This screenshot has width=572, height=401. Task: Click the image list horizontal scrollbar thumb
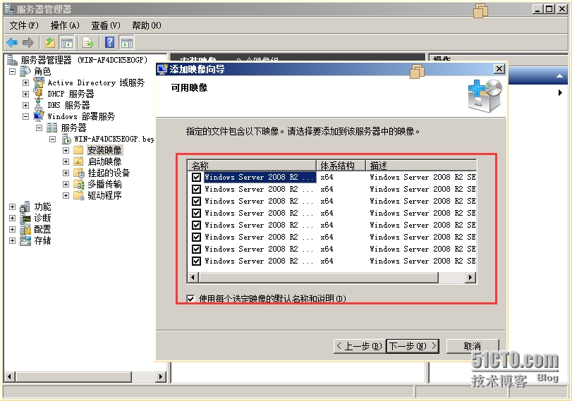click(319, 278)
